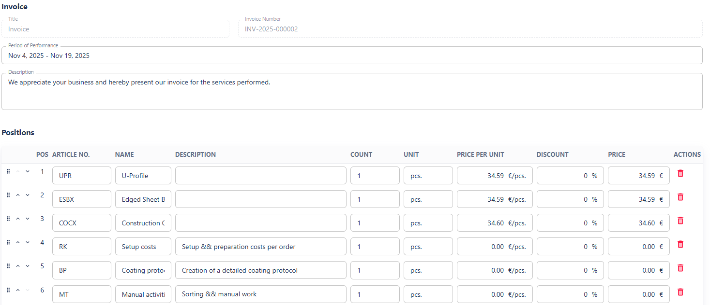This screenshot has height=305, width=710.
Task: Click the empty description field of U-Profile
Action: [260, 176]
